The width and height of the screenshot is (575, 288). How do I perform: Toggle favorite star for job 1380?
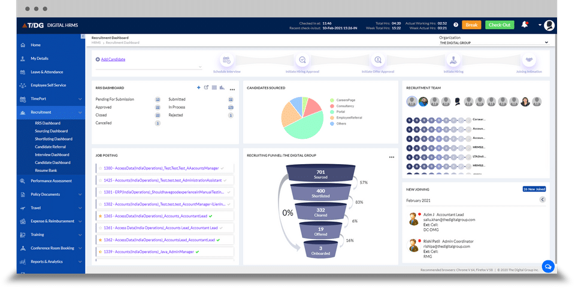[100, 169]
